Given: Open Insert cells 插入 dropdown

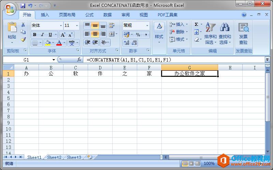Looking at the screenshot, I should [x=178, y=24].
